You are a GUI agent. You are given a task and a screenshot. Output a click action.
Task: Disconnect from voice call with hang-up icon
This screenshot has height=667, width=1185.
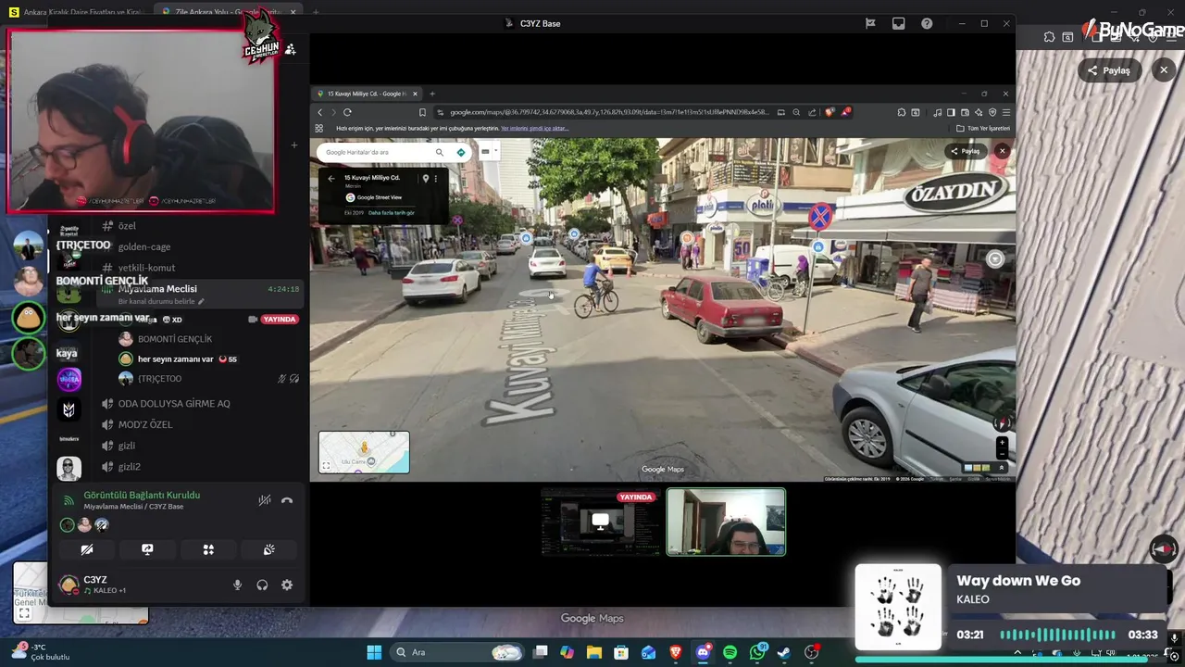coord(287,500)
